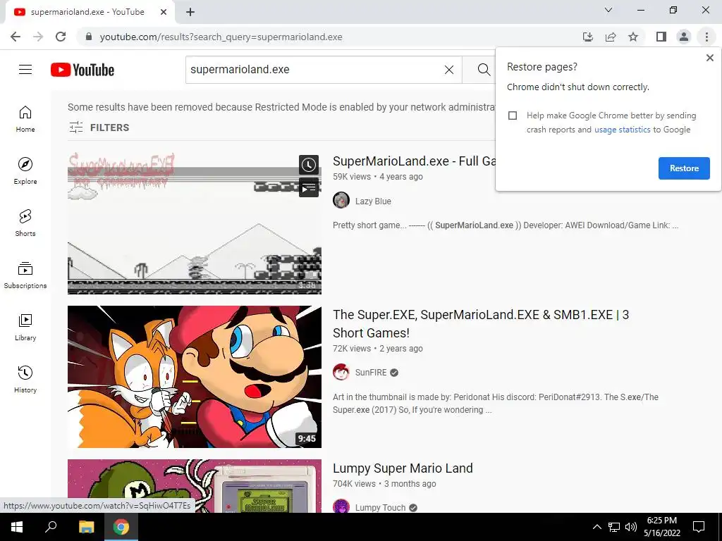Open Chrome three-dot menu
The width and height of the screenshot is (722, 541).
[x=706, y=37]
